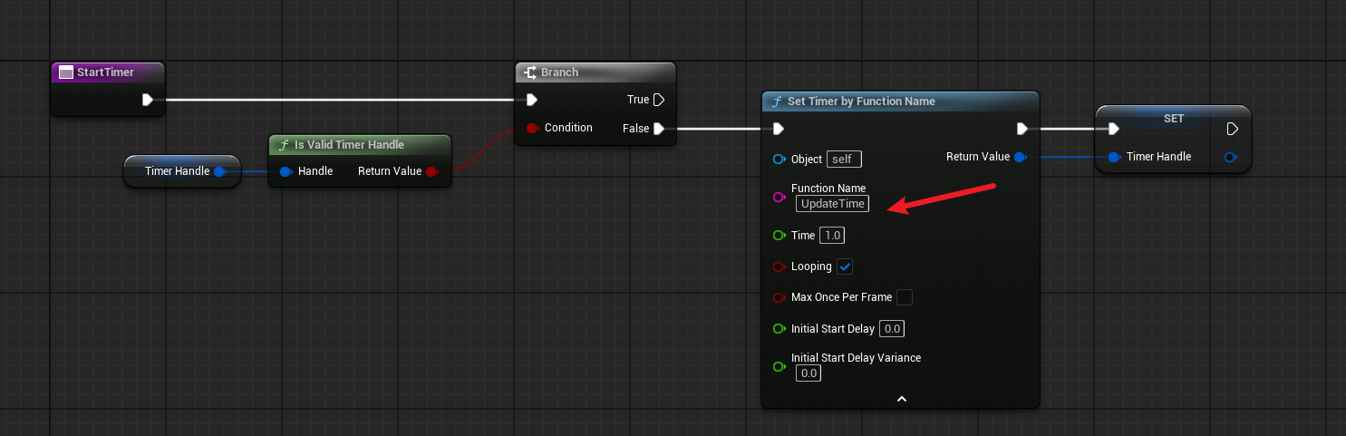This screenshot has width=1346, height=436.
Task: Click the Function Name input pin
Action: tap(779, 197)
